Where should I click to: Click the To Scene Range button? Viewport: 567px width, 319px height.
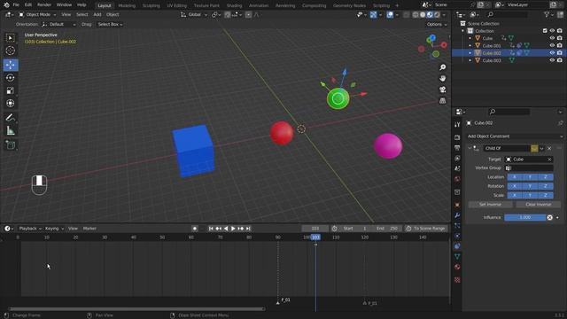click(x=426, y=229)
